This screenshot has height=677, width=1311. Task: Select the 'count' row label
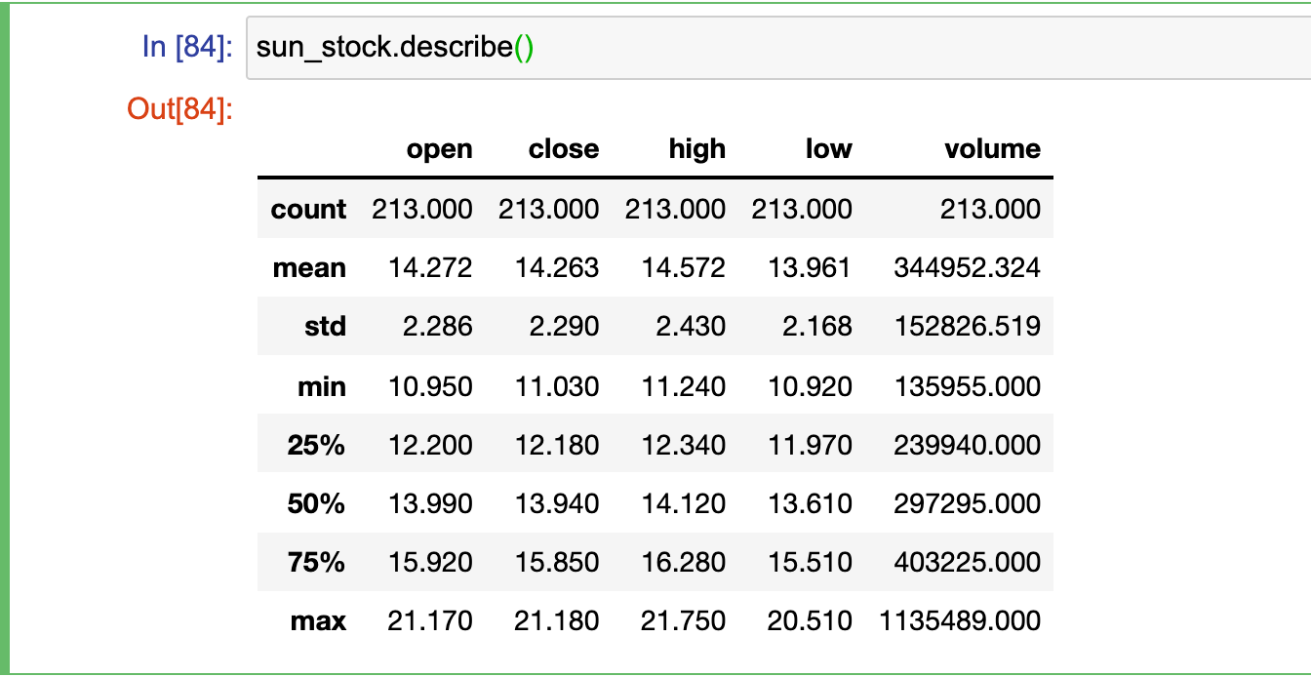[308, 209]
